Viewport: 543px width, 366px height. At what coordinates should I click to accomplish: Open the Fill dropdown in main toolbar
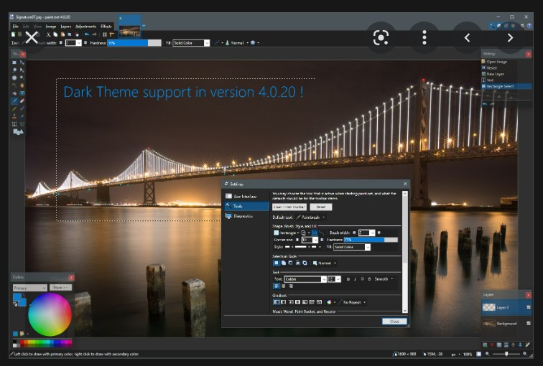click(x=190, y=43)
